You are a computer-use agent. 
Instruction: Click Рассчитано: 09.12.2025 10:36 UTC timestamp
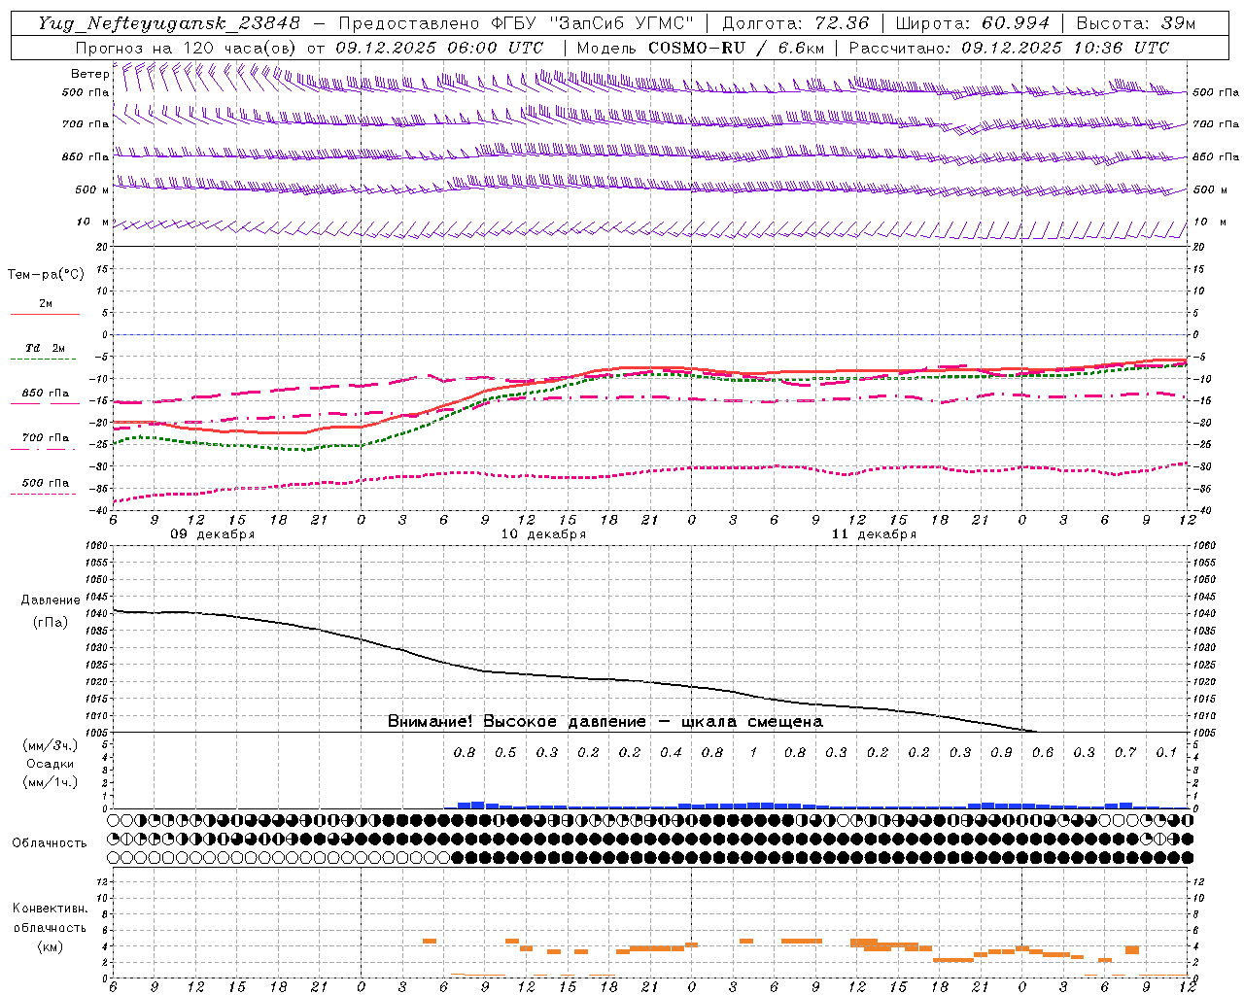[1008, 48]
